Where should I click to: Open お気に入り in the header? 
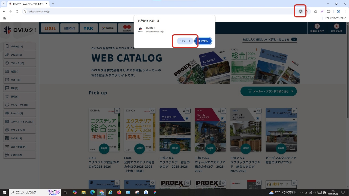[336, 28]
